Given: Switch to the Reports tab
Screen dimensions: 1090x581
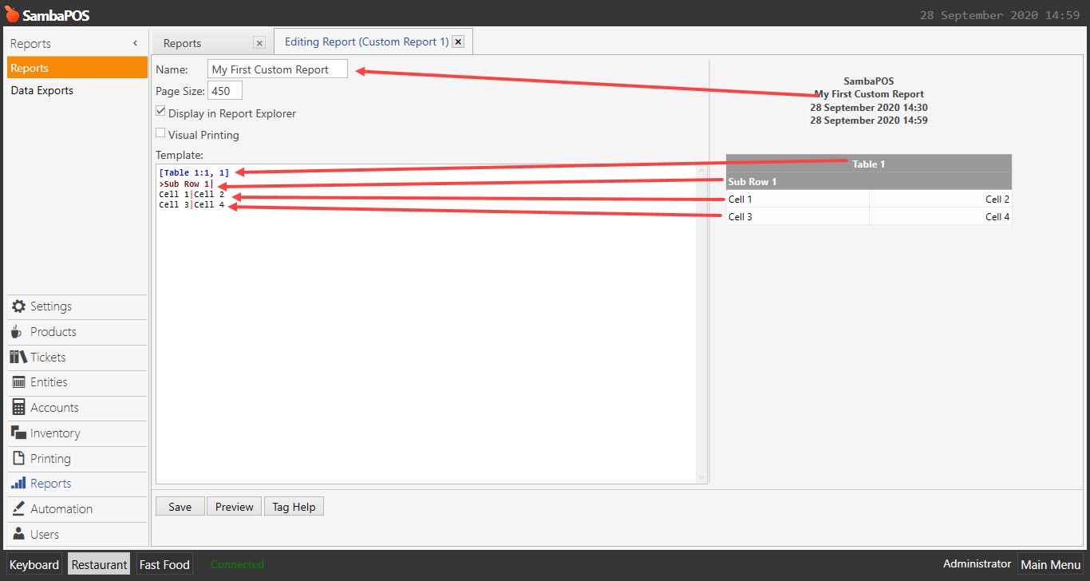Looking at the screenshot, I should pos(182,42).
